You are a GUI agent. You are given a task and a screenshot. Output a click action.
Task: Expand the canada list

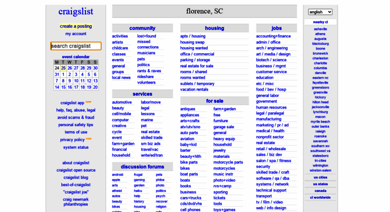320,191
